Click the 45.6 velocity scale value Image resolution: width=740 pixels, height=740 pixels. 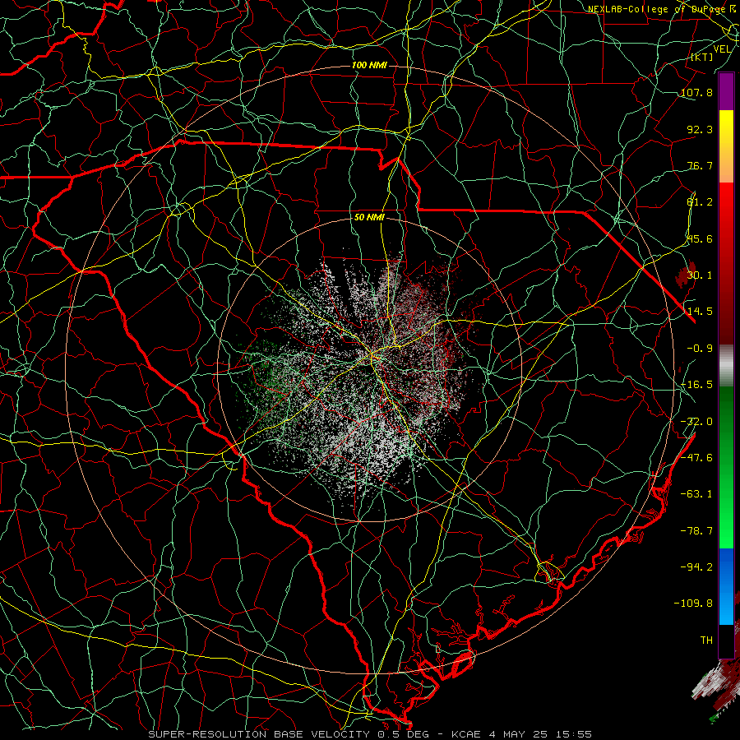(x=700, y=238)
